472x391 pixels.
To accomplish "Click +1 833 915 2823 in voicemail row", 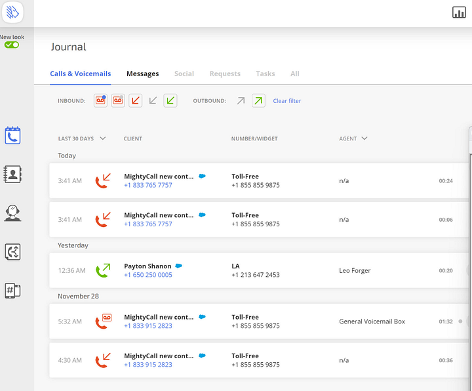I will click(x=148, y=326).
